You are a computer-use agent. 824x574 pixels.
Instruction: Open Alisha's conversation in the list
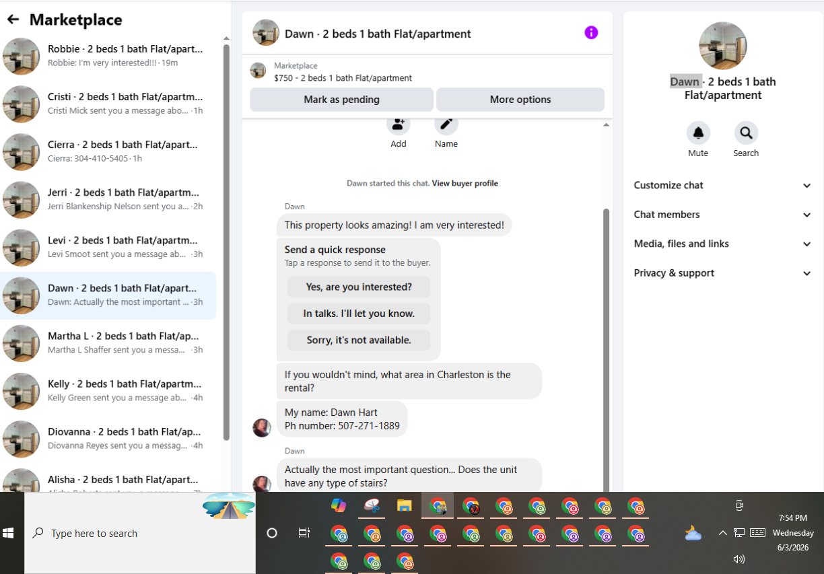coord(108,478)
